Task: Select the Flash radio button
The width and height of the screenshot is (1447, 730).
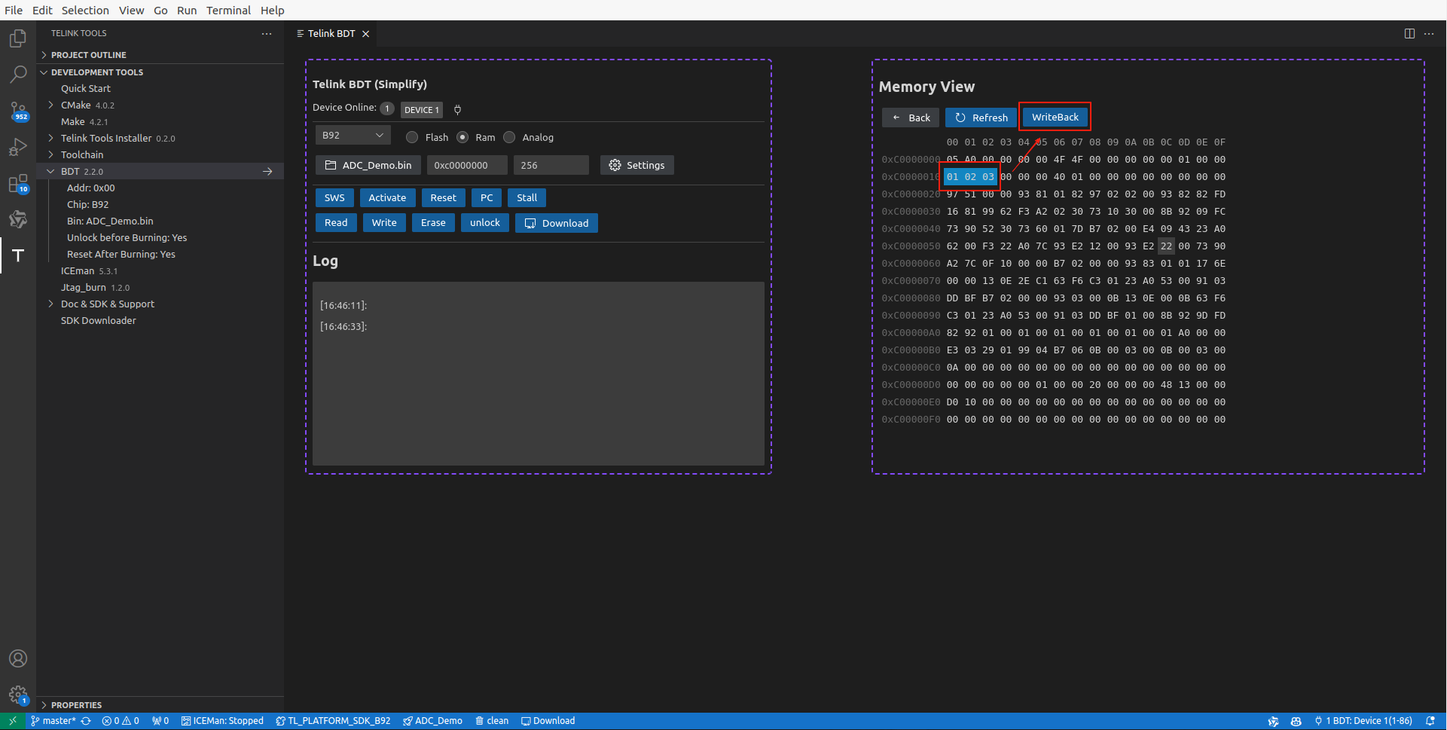Action: (412, 137)
